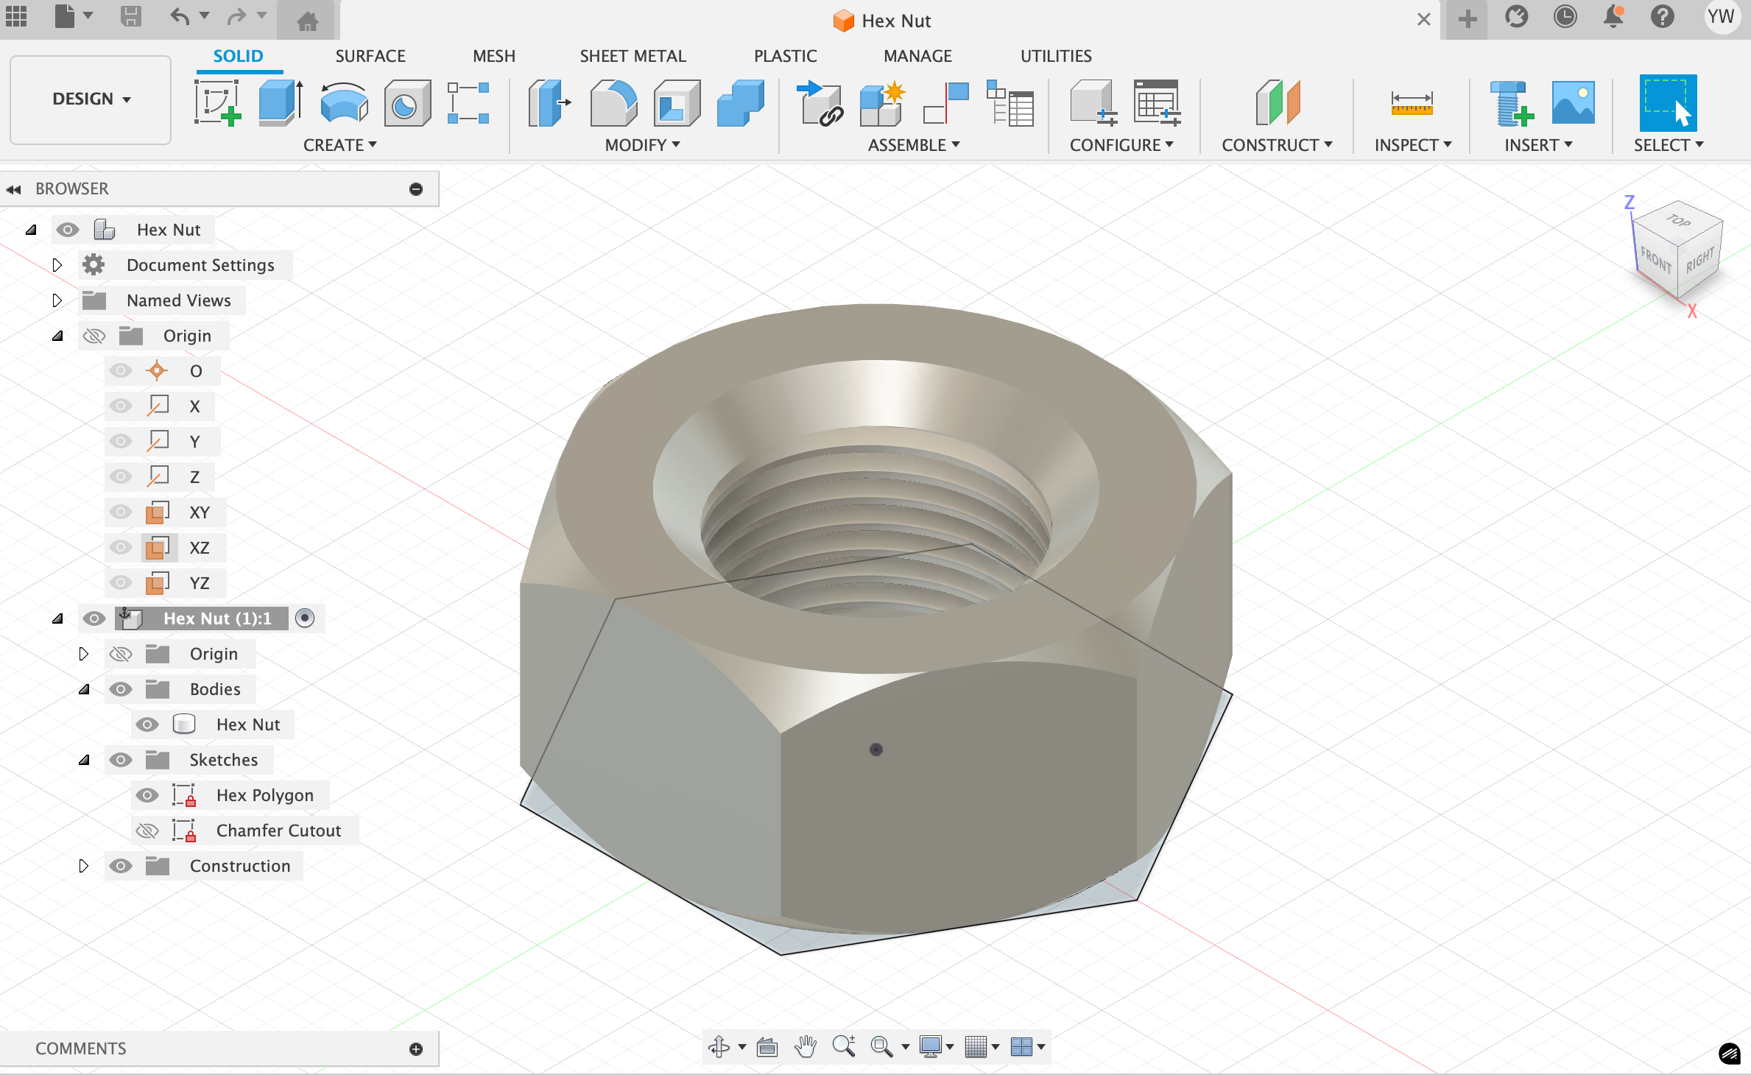This screenshot has height=1075, width=1751.
Task: Open the Insert Fastener tool
Action: click(1510, 103)
